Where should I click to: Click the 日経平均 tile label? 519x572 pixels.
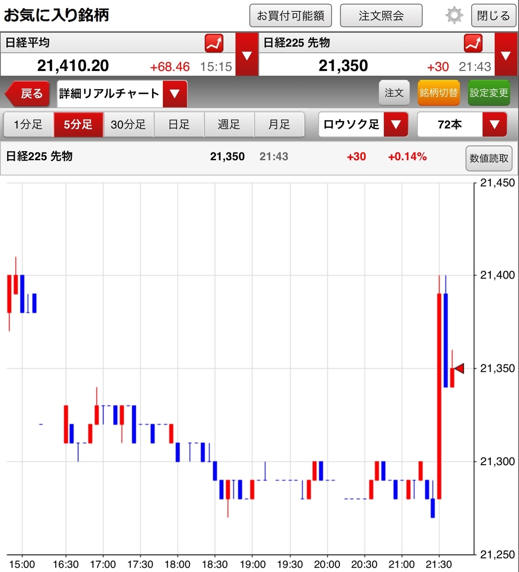pos(27,43)
